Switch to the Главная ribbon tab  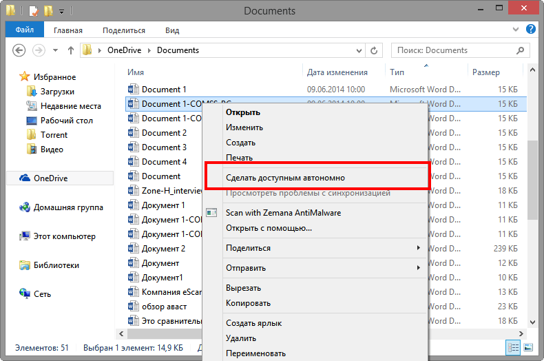tap(68, 30)
